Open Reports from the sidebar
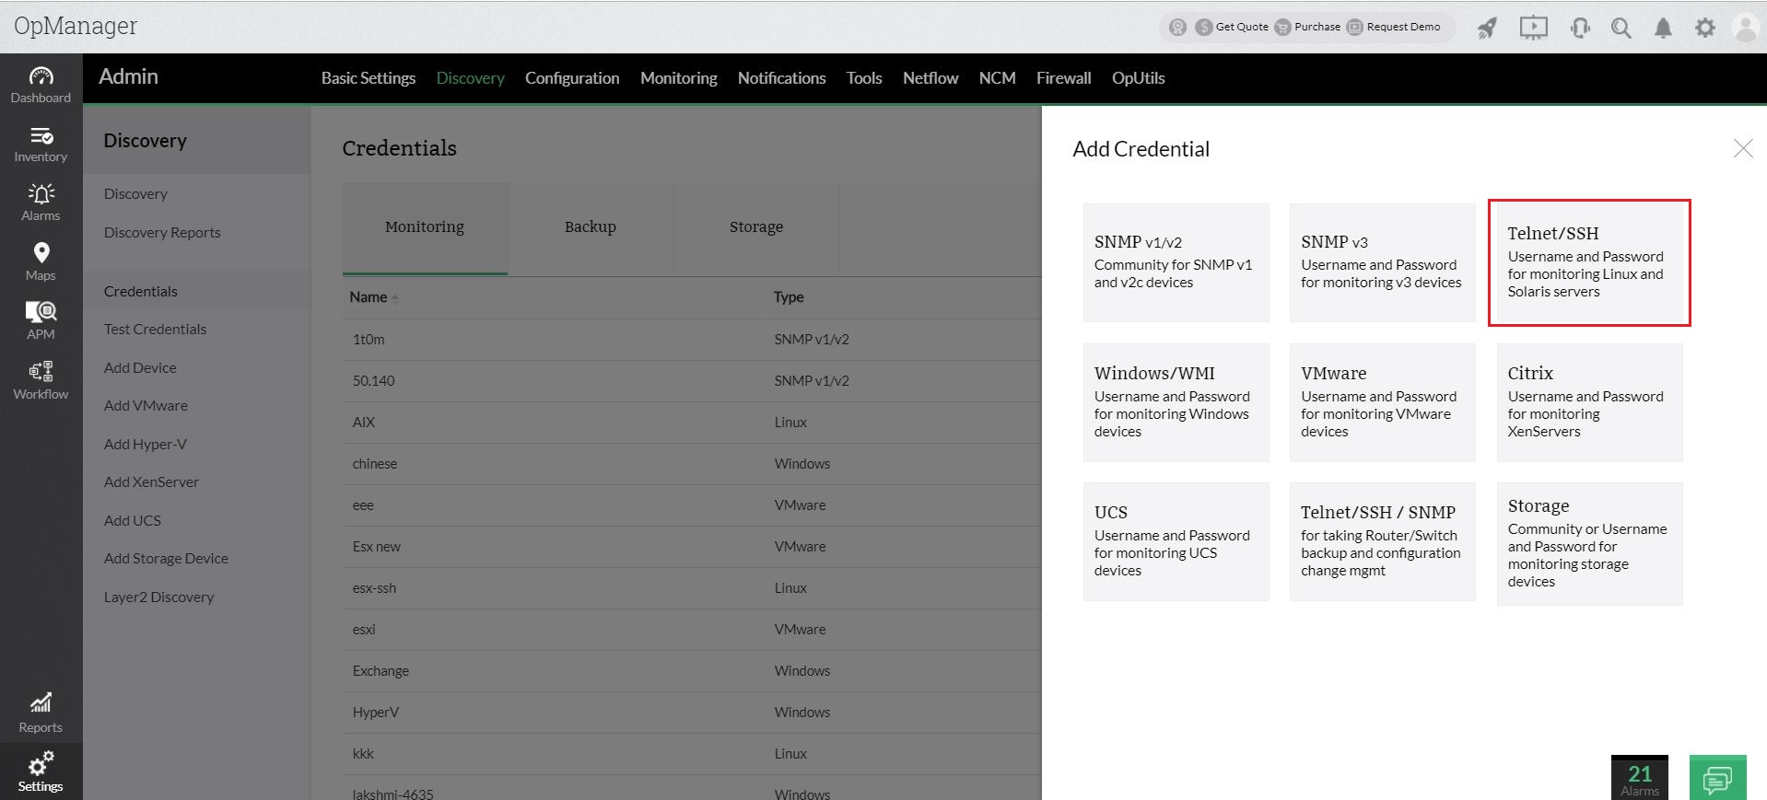This screenshot has width=1767, height=800. pyautogui.click(x=41, y=713)
